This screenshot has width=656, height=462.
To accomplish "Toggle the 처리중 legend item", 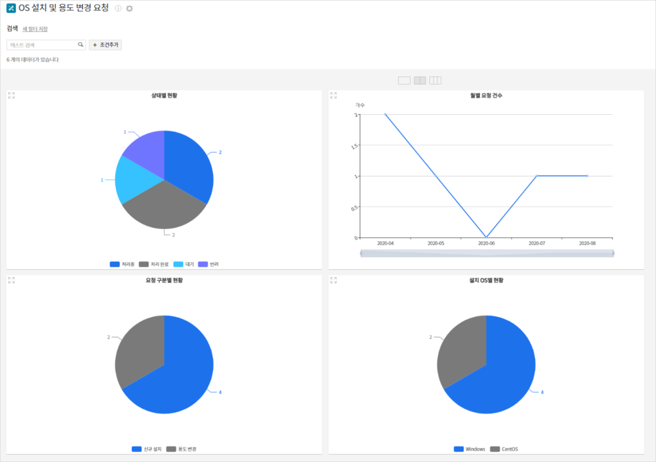I will [122, 264].
